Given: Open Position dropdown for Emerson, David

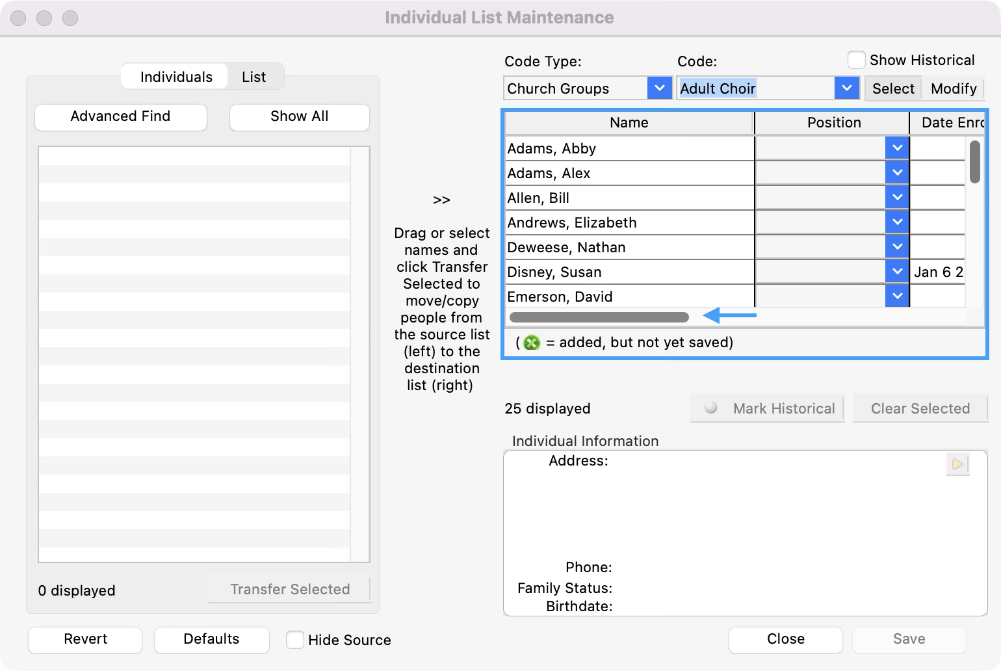Looking at the screenshot, I should coord(897,296).
